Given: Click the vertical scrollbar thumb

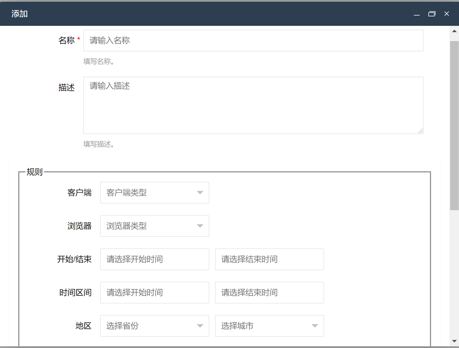Looking at the screenshot, I should pos(454,125).
